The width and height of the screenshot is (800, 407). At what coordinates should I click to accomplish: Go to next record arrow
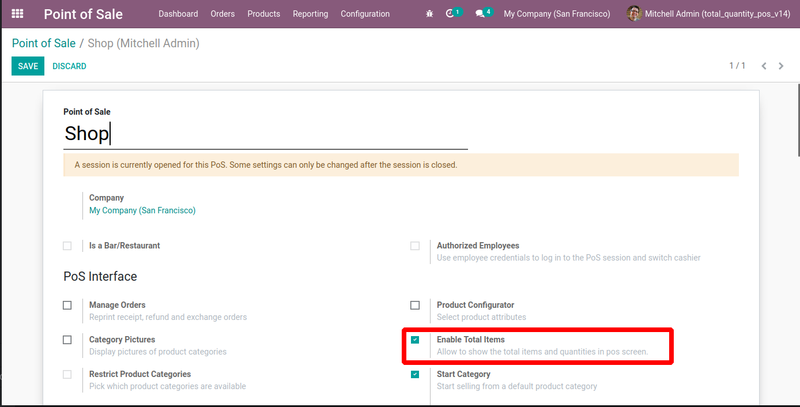pyautogui.click(x=781, y=66)
